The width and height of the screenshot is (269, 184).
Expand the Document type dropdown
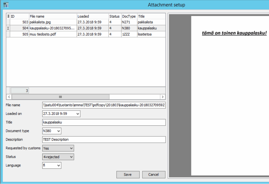(x=59, y=131)
